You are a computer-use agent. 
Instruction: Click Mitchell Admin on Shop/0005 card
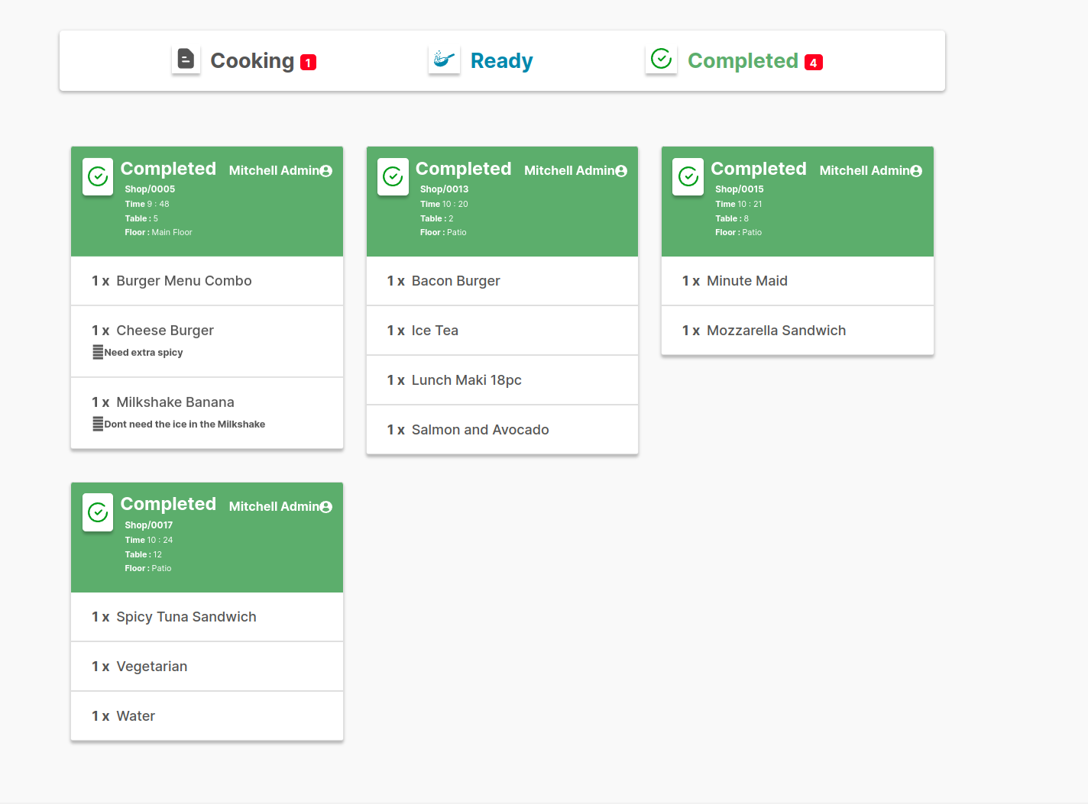274,170
